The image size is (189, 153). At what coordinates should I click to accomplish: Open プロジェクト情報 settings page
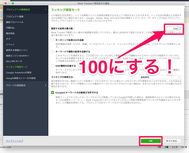point(14,16)
